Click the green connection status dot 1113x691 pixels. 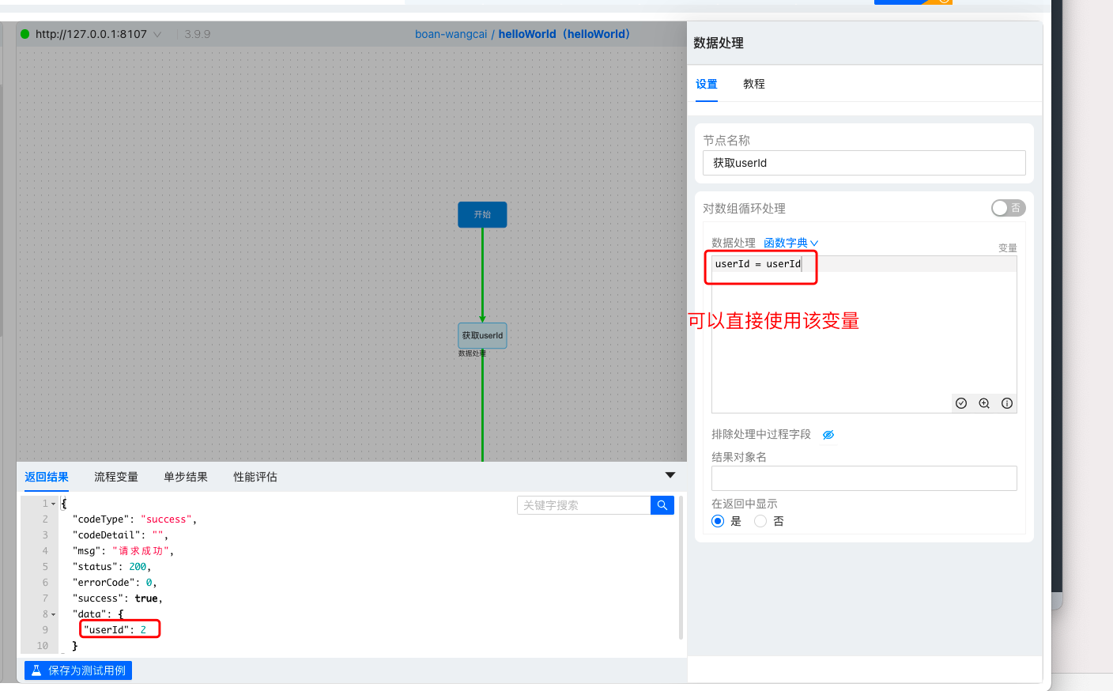25,34
